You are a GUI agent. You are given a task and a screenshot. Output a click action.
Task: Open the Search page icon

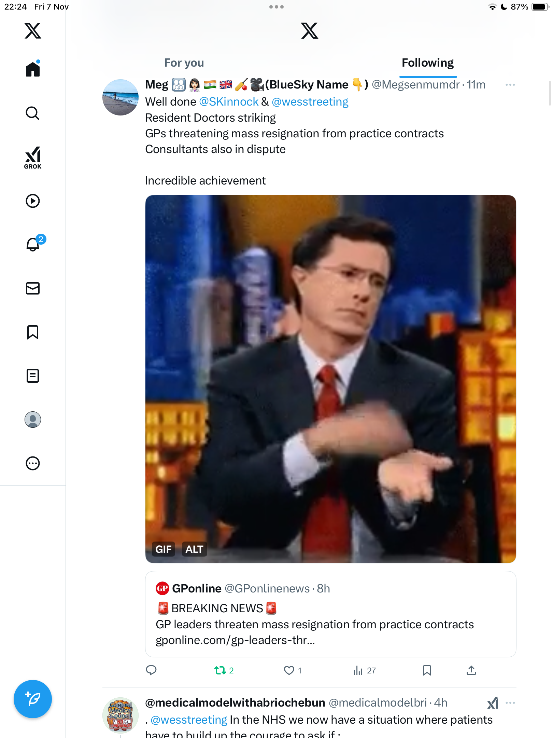tap(33, 113)
